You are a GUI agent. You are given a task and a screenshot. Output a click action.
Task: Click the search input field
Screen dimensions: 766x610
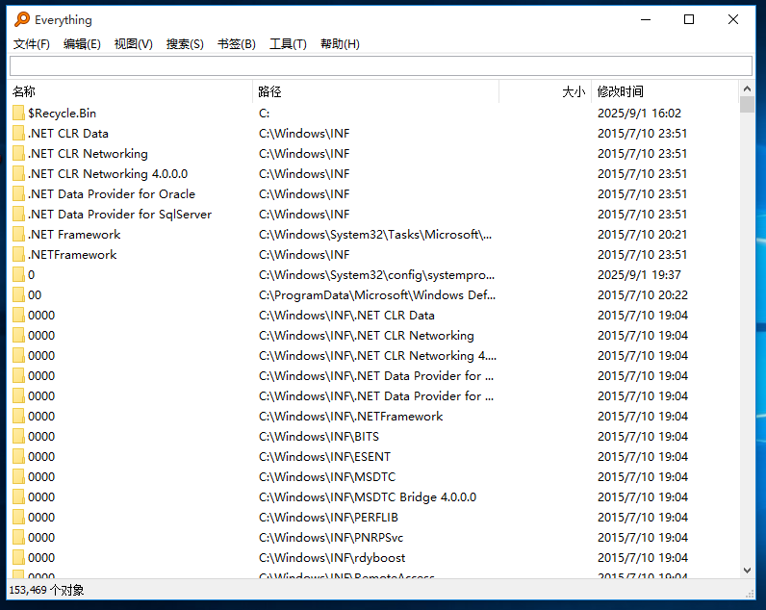(x=381, y=65)
